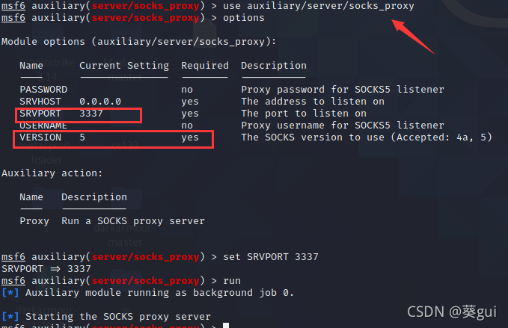Click 'Proxy username for SOCKS5 listener' description
The height and width of the screenshot is (328, 508).
click(343, 126)
